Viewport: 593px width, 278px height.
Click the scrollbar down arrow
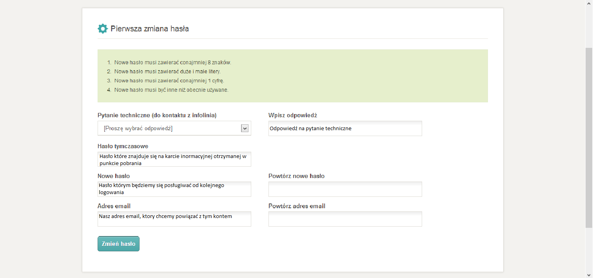pyautogui.click(x=589, y=275)
